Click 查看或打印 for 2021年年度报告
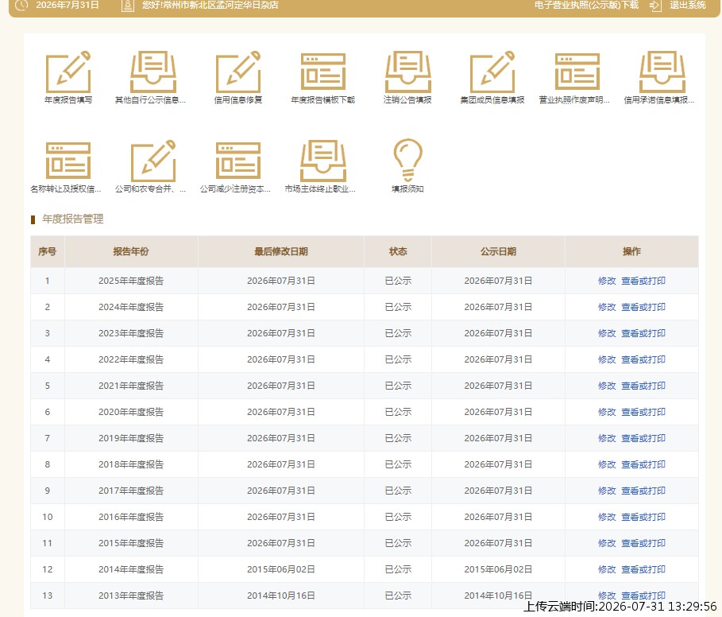 [x=643, y=386]
